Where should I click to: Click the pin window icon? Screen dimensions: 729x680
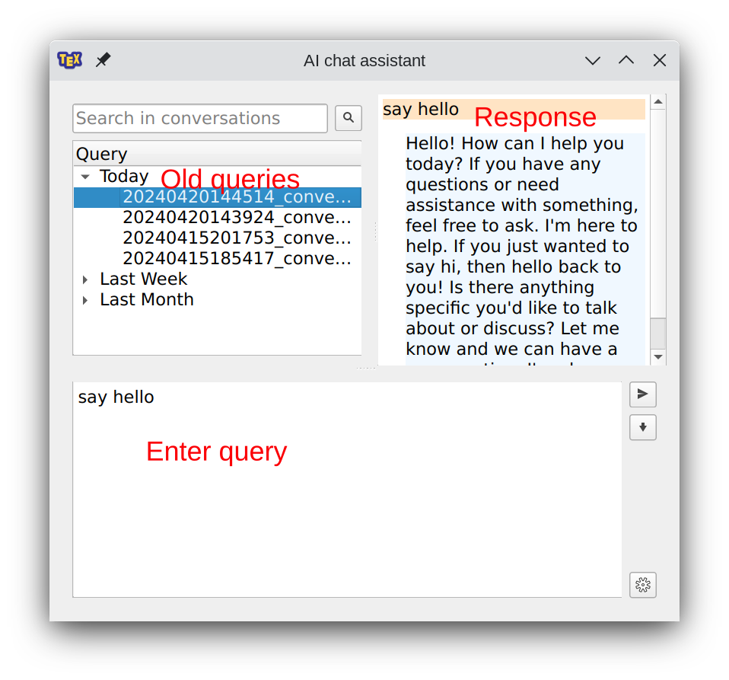tap(103, 60)
